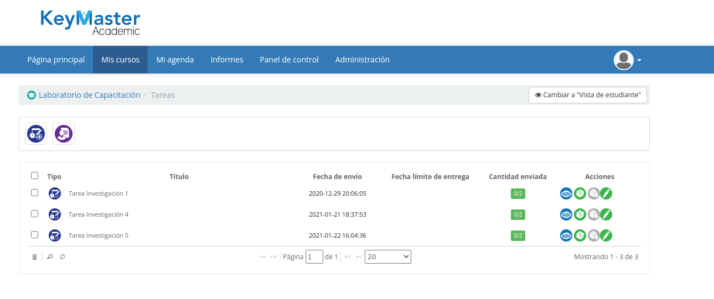714x299 pixels.
Task: Edit Tarea Investigación 5 with the pencil icon
Action: [x=606, y=235]
